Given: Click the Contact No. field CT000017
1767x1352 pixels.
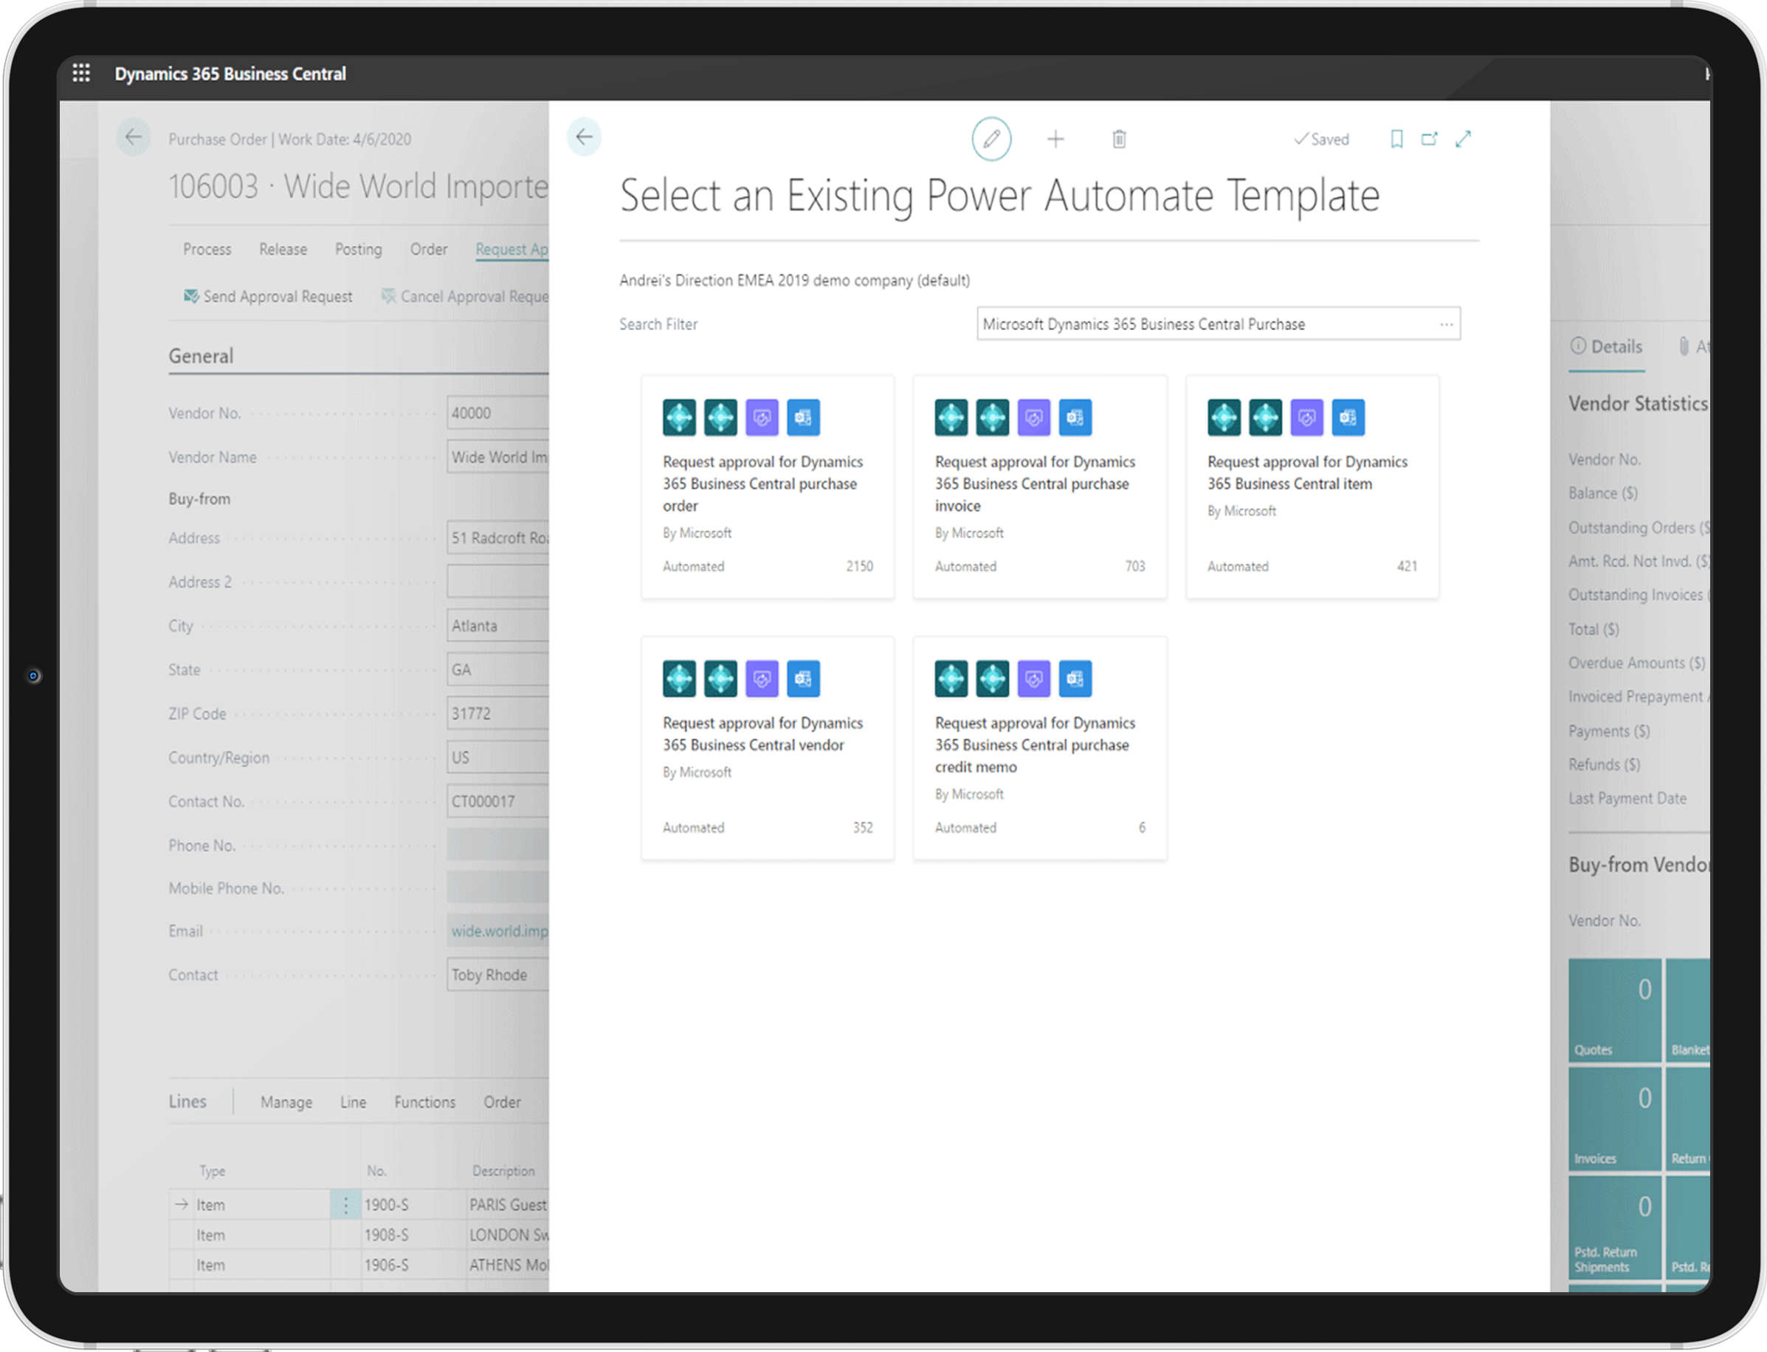Looking at the screenshot, I should [x=498, y=802].
